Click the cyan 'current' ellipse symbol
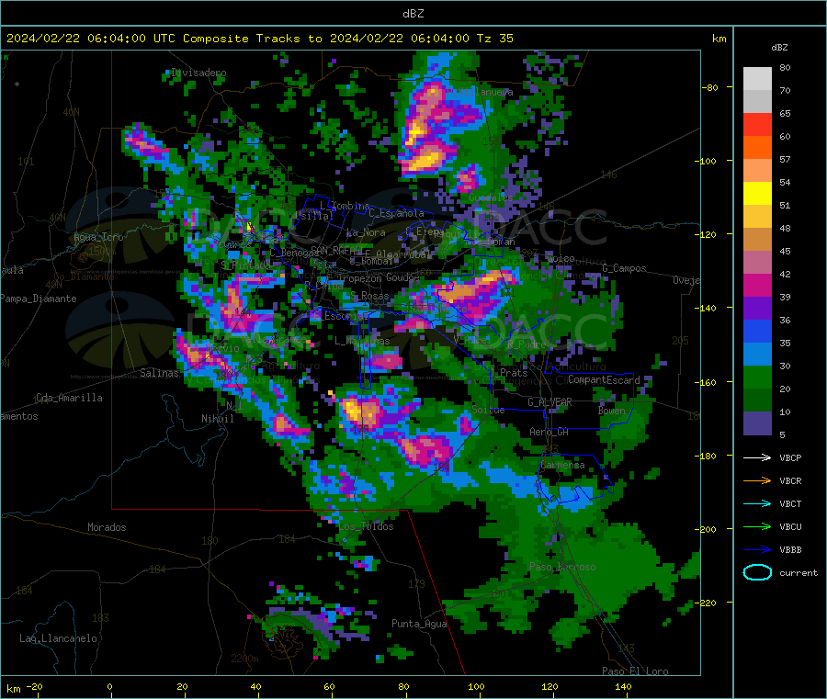827x699 pixels. pos(757,572)
